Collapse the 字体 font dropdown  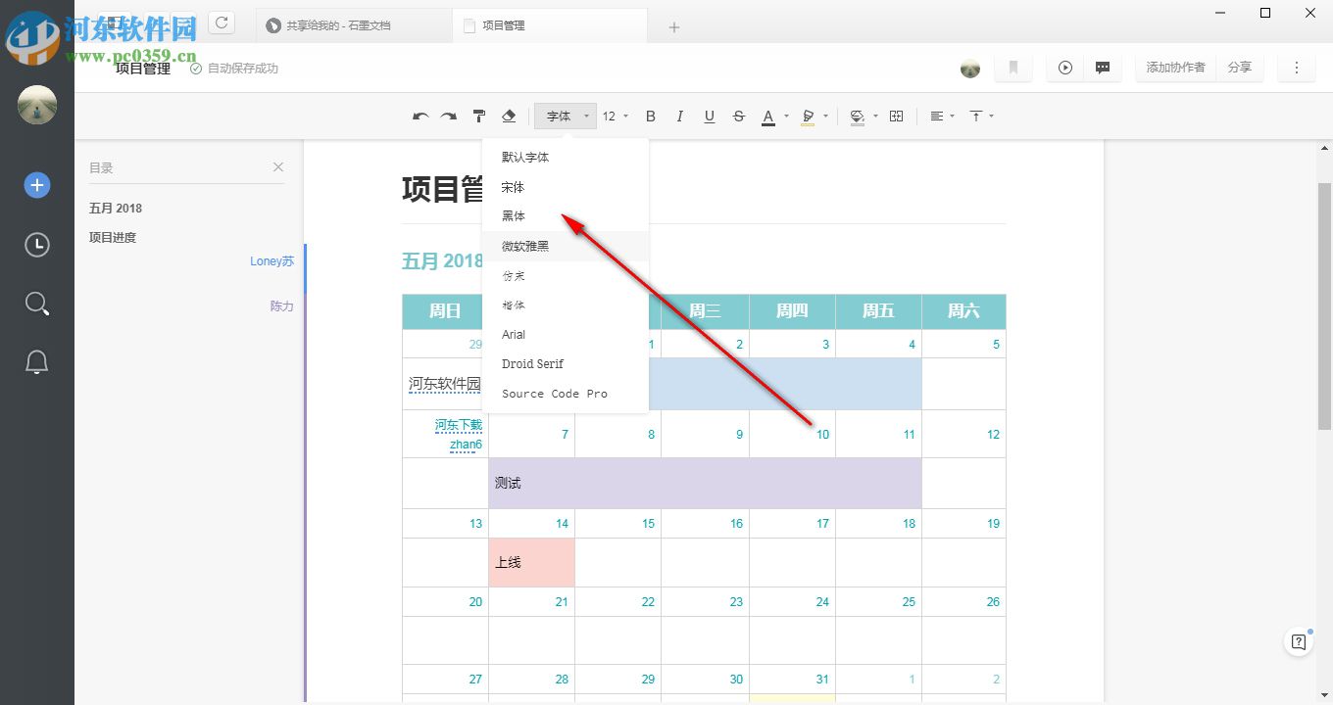coord(566,117)
